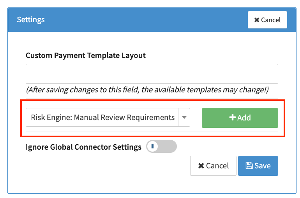
Task: Click the caret arrow beside Risk Engine selector
Action: [184, 118]
